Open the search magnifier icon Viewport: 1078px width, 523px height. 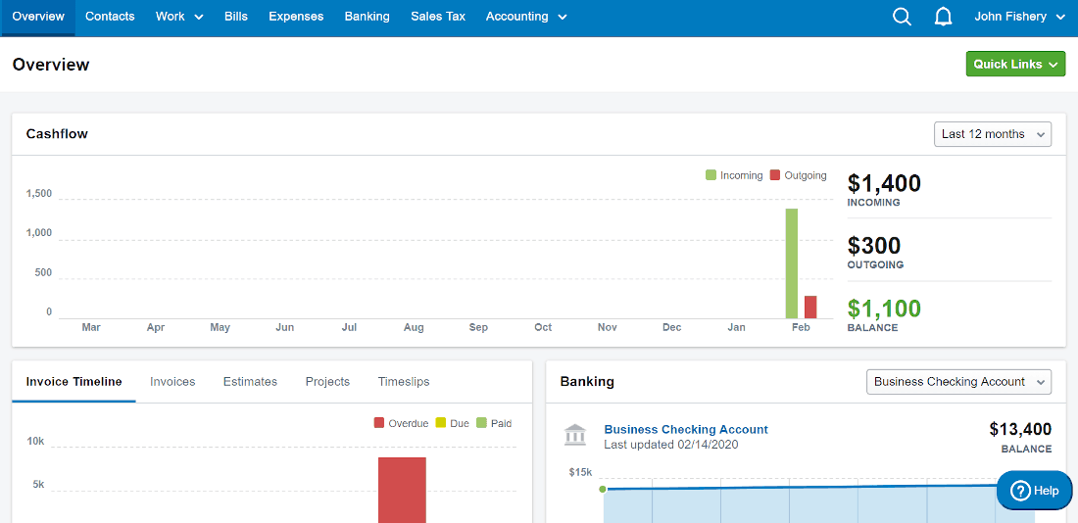pos(902,18)
